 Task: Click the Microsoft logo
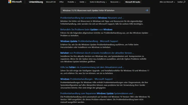(x=15, y=2)
